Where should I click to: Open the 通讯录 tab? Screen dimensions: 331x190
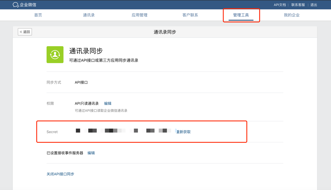89,15
